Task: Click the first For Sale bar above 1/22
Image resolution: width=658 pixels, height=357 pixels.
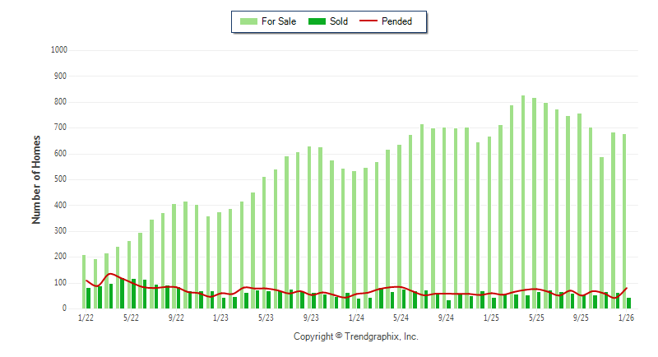Action: point(84,281)
